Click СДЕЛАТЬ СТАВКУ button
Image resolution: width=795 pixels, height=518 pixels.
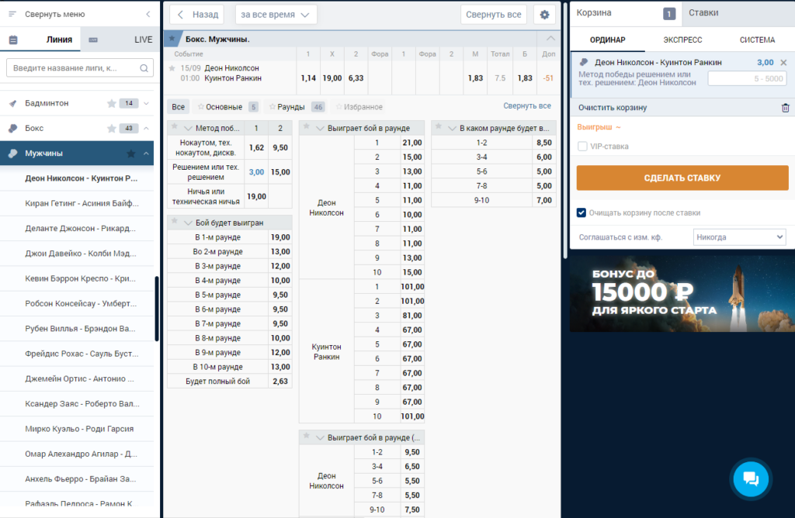[682, 178]
